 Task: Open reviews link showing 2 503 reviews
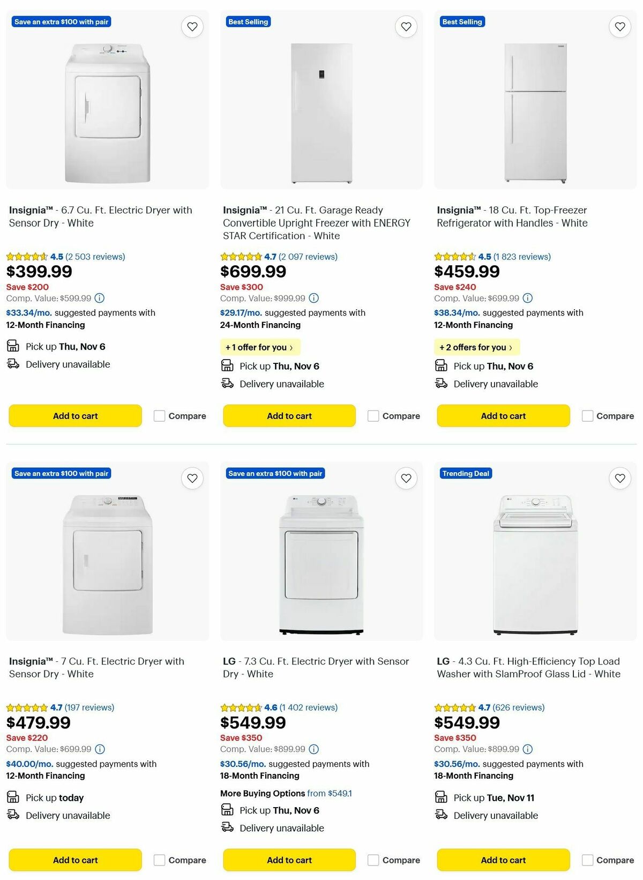(94, 257)
